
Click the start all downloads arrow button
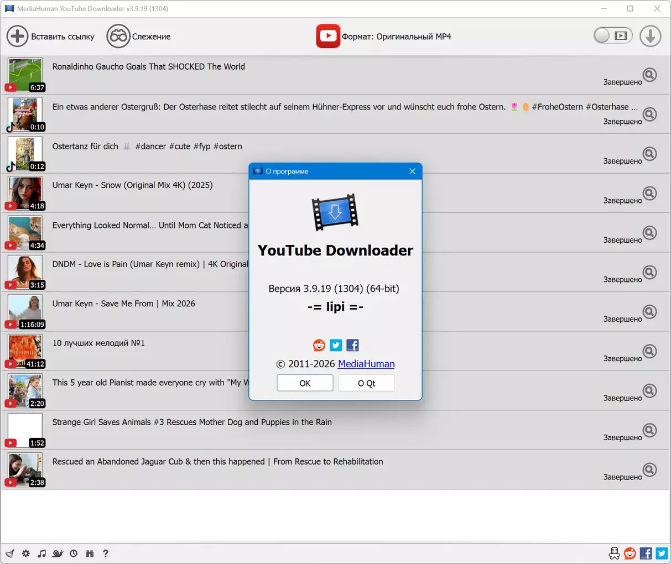click(650, 36)
